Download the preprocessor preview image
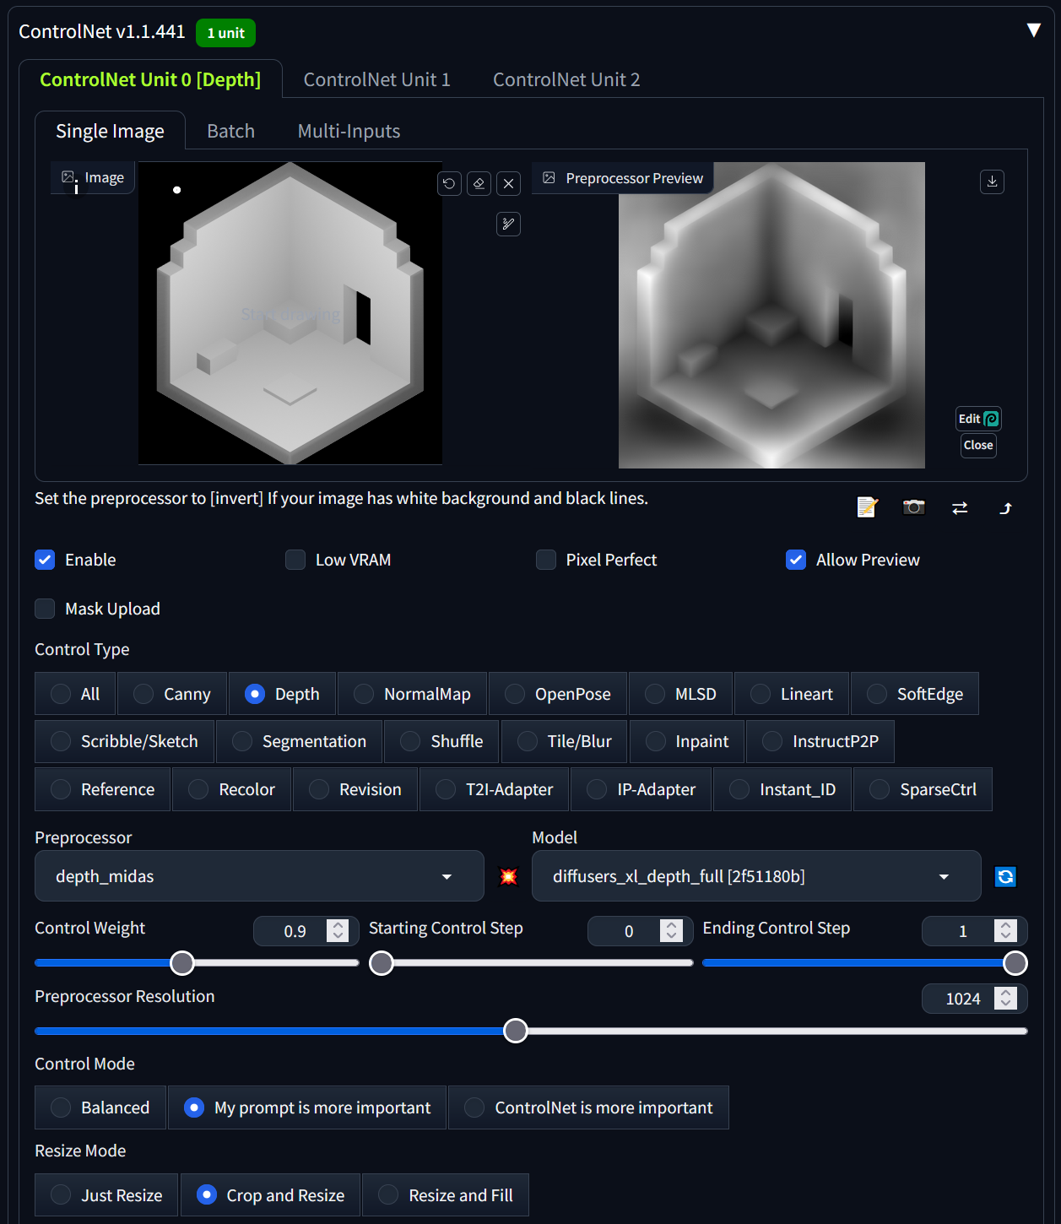 [x=992, y=181]
